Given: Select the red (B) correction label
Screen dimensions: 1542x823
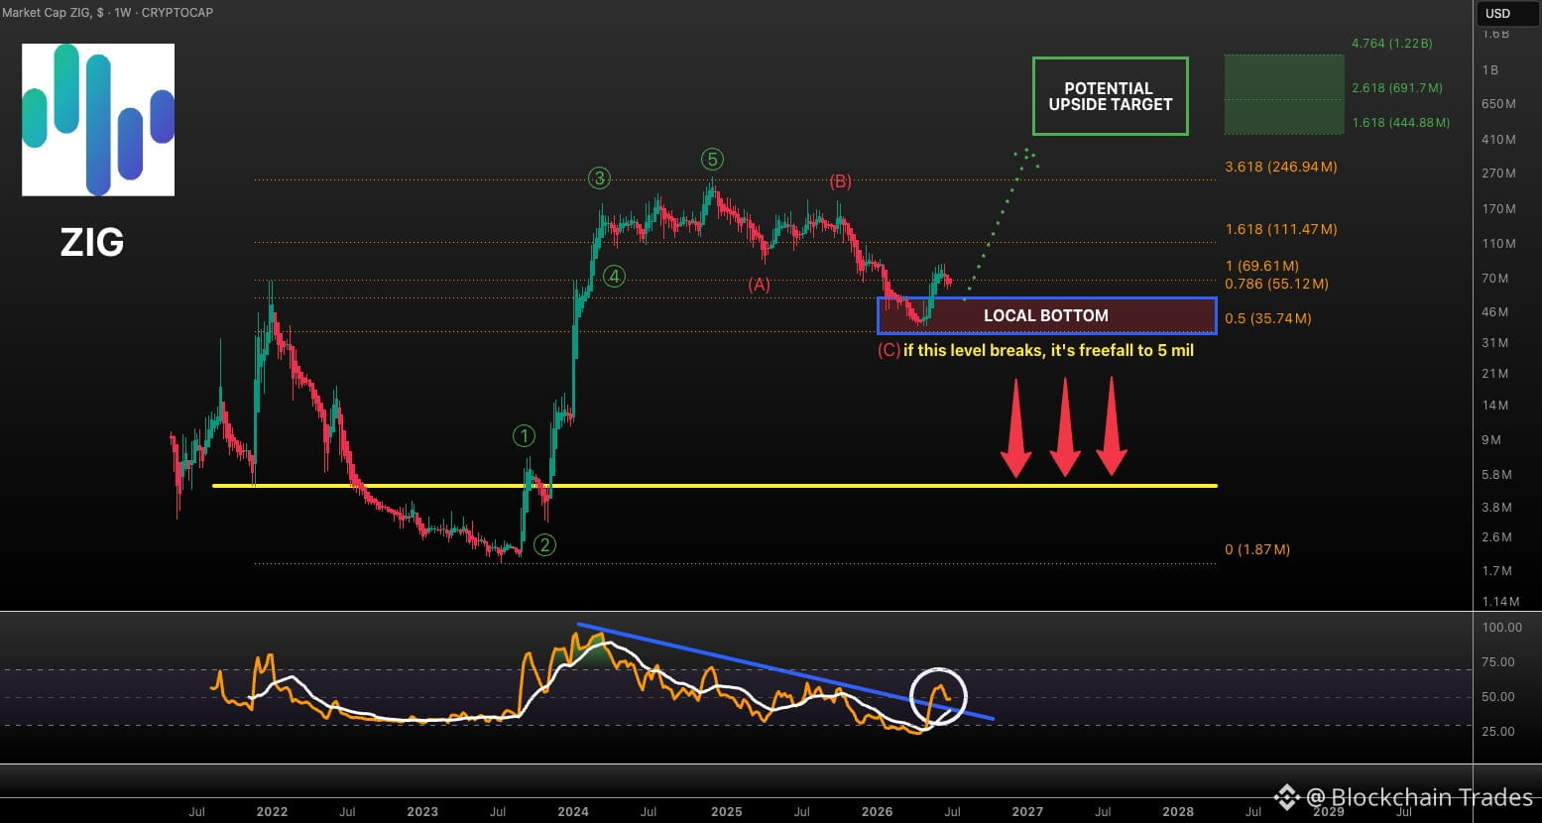Looking at the screenshot, I should (x=841, y=181).
